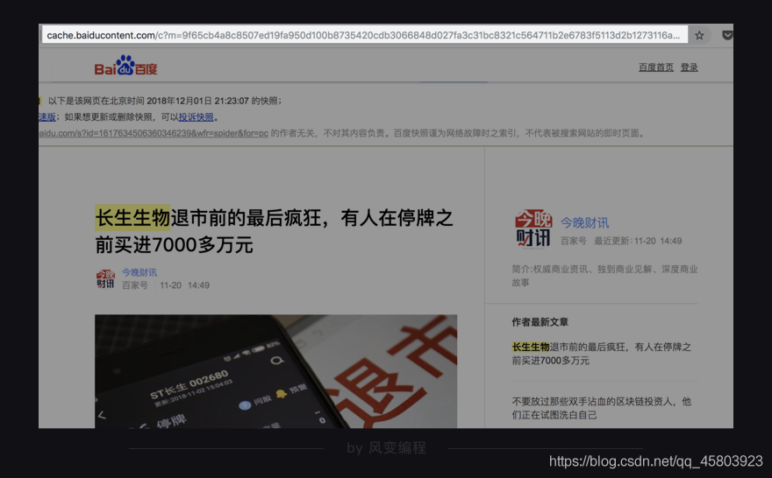Open the Pocket extension icon
This screenshot has width=772, height=478.
(x=727, y=35)
